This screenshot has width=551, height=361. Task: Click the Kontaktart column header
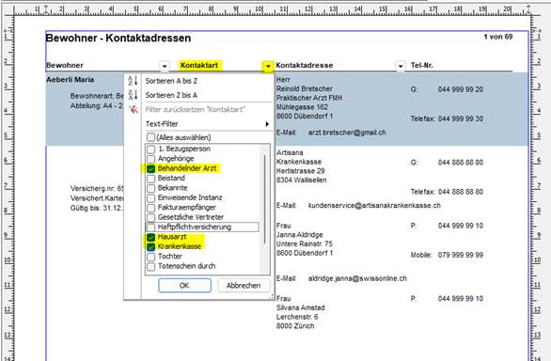(199, 65)
